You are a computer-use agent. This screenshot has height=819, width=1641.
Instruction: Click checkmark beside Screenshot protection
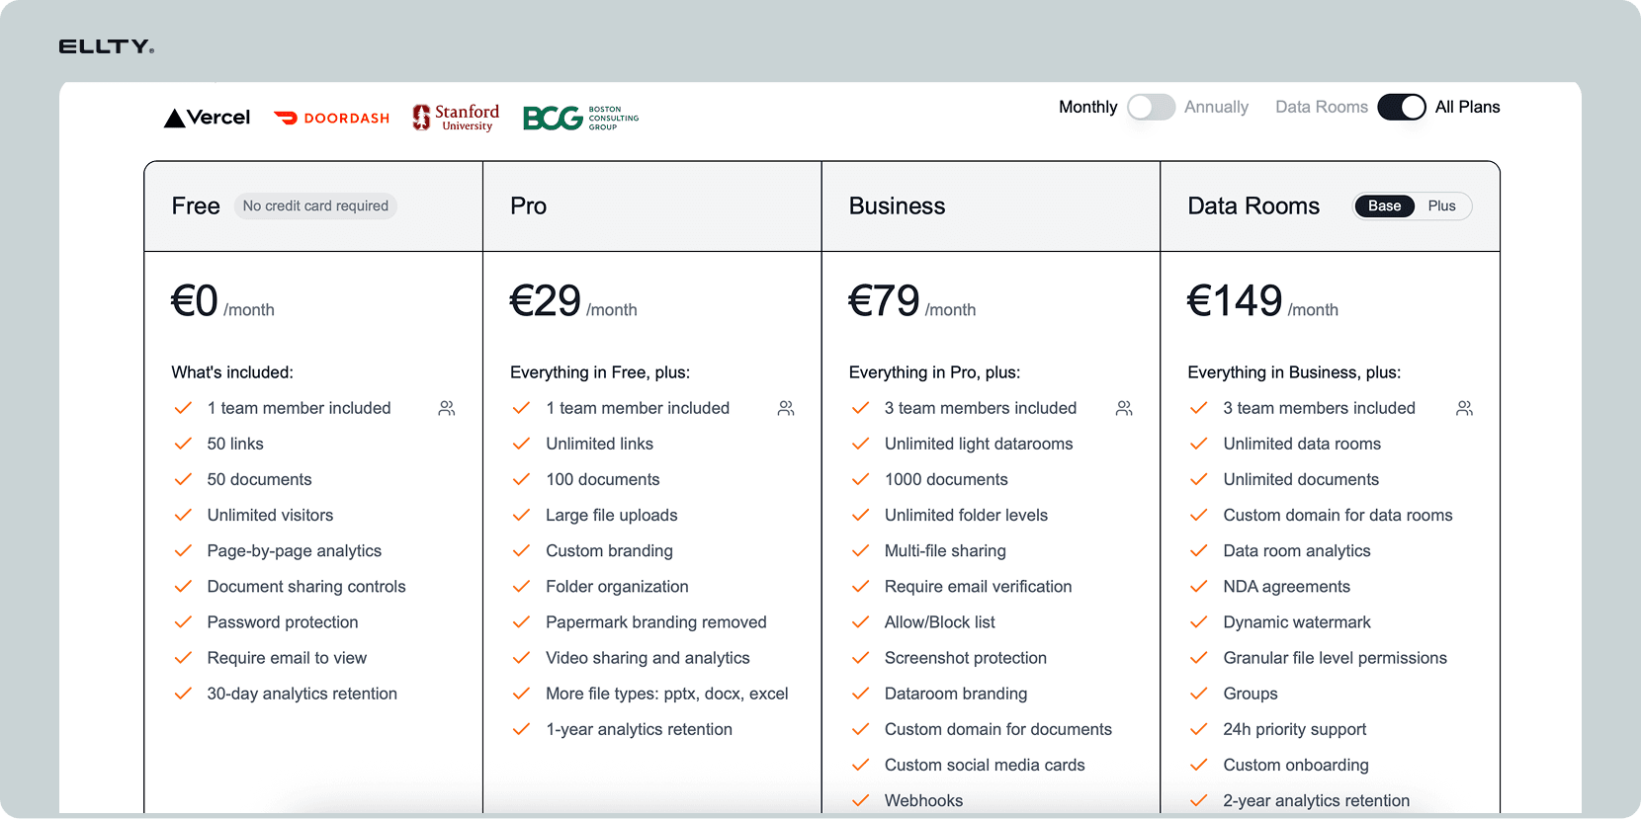pos(860,658)
